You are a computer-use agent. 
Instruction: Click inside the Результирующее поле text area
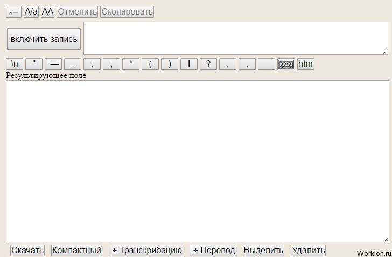coord(198,161)
